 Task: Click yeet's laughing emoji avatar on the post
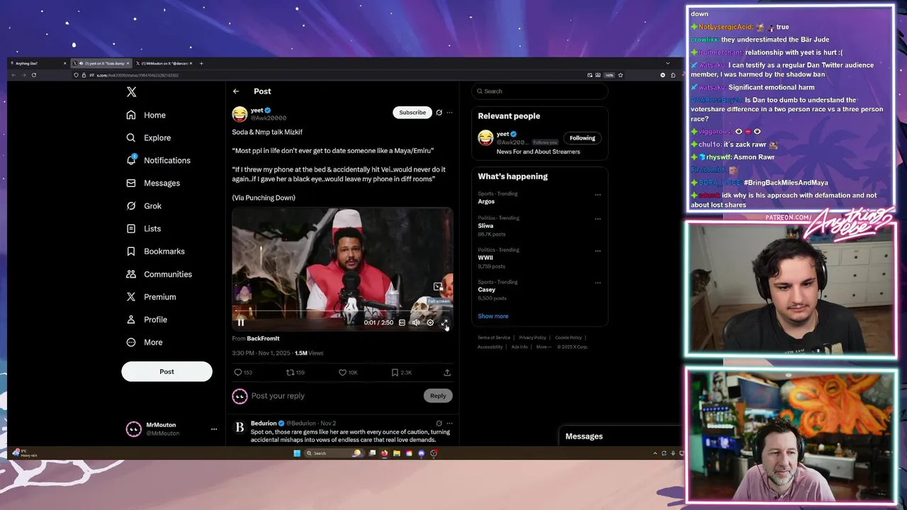(240, 113)
